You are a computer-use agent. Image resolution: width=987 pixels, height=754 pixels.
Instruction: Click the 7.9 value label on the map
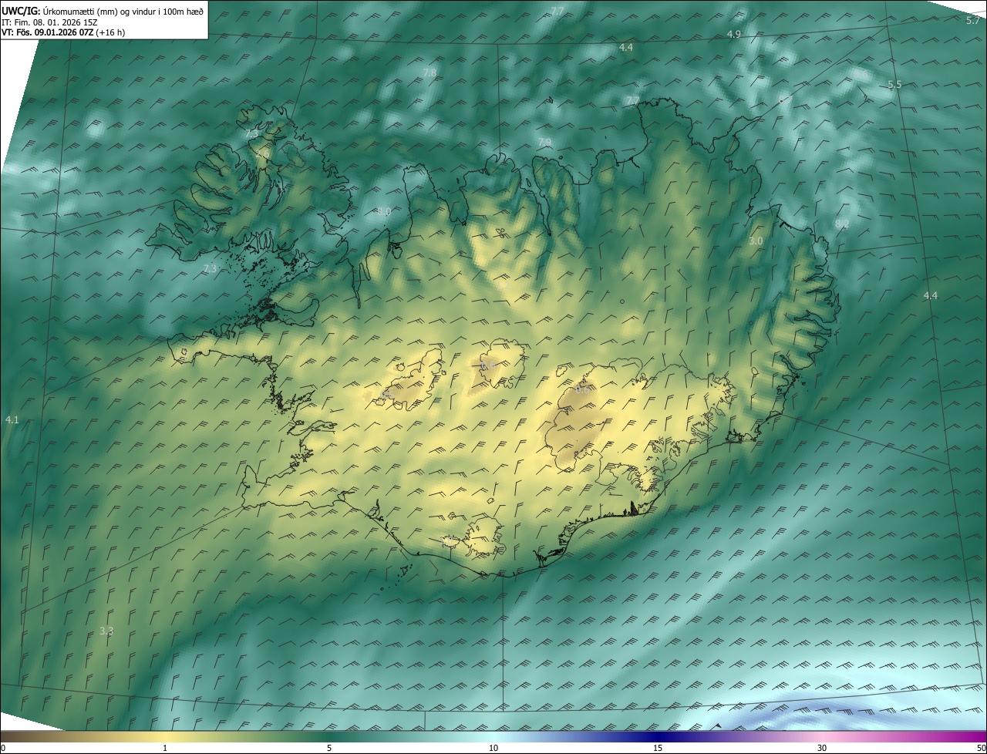click(544, 143)
